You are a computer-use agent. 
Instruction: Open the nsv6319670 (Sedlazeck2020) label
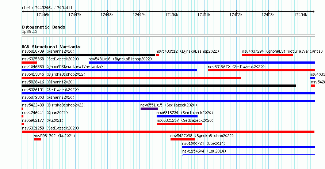pyautogui.click(x=236, y=67)
